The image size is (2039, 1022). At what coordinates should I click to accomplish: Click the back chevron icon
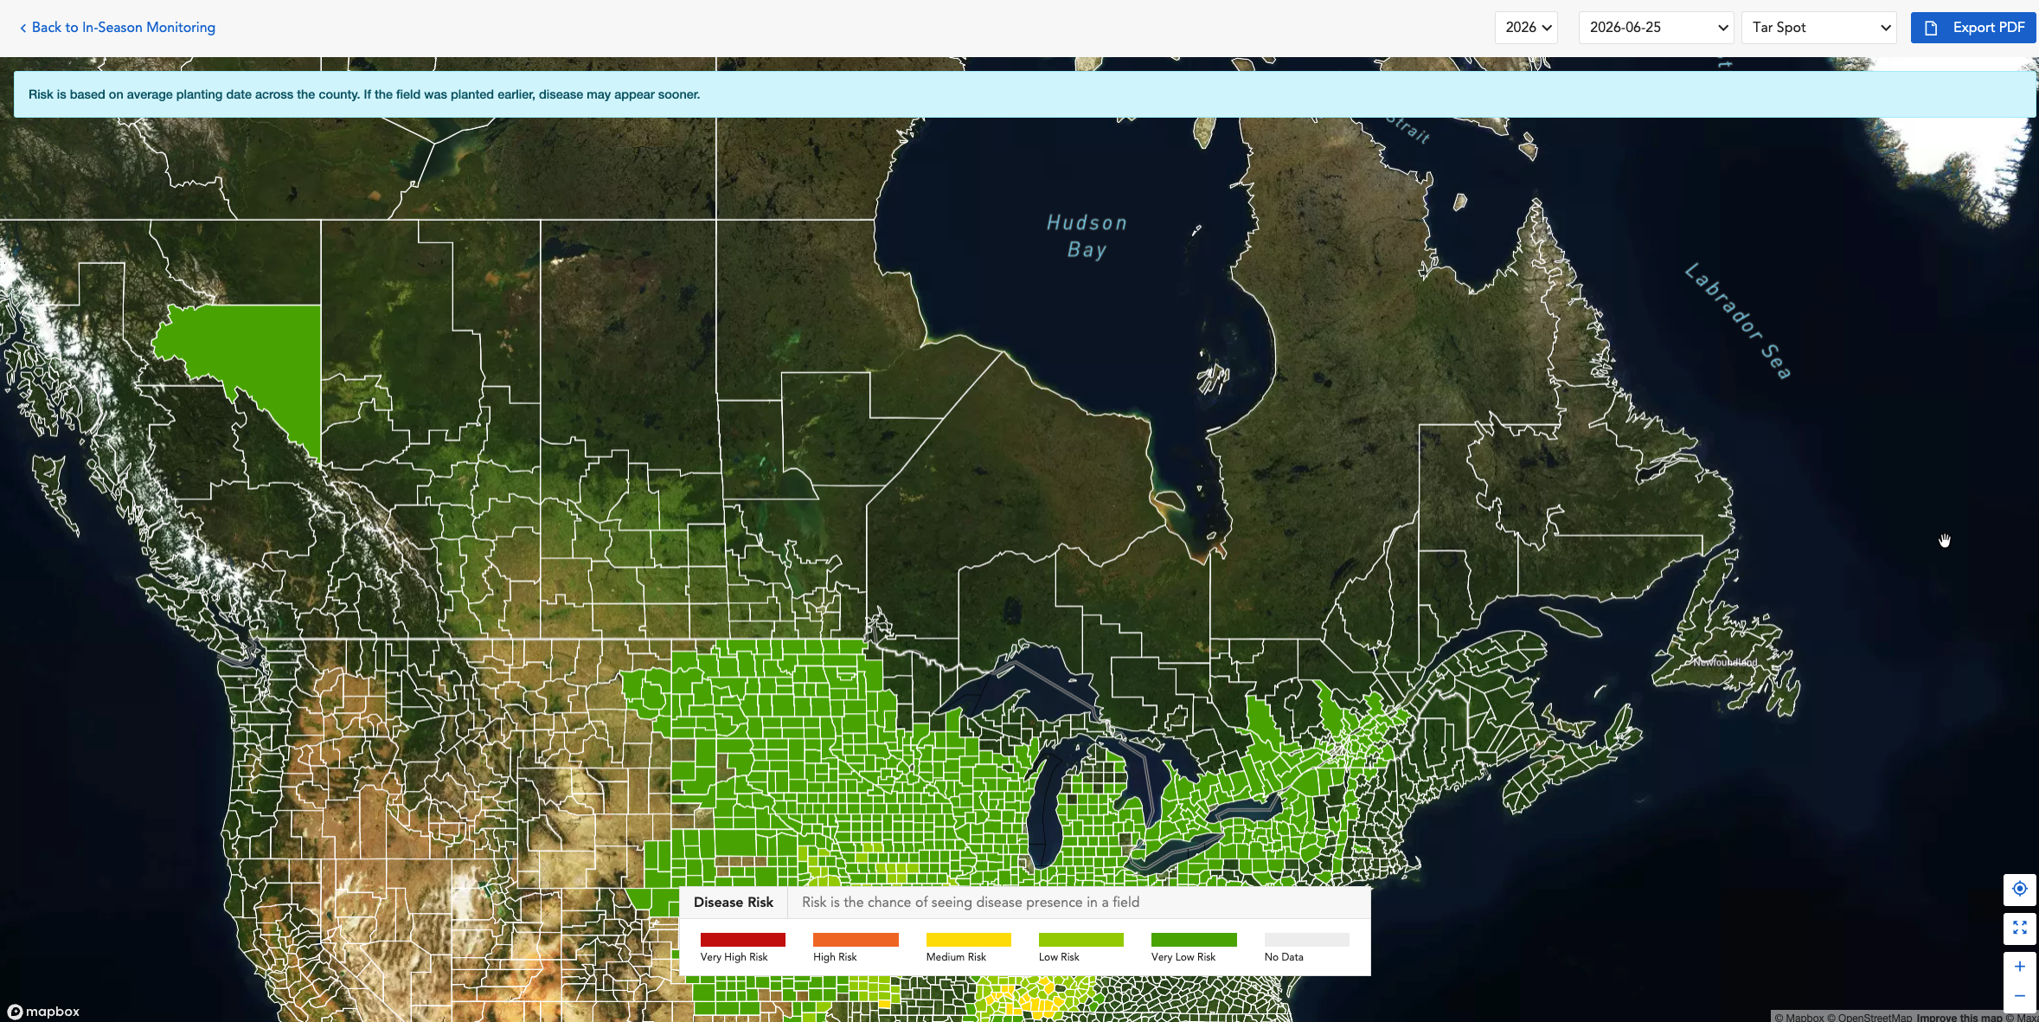[23, 29]
